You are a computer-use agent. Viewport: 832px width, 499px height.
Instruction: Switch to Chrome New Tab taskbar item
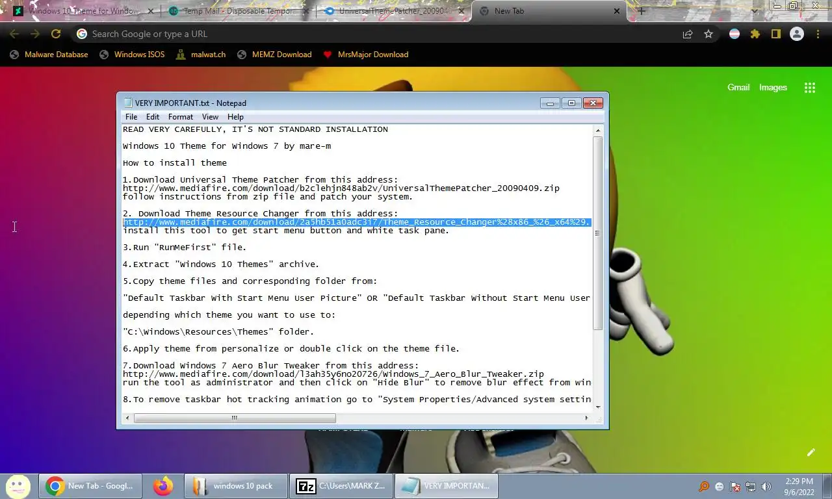(92, 485)
